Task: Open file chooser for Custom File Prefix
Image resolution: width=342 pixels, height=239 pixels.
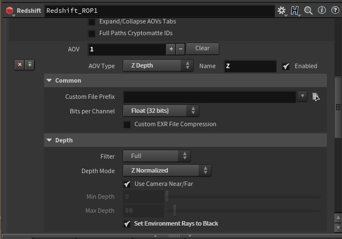Action: (316, 97)
